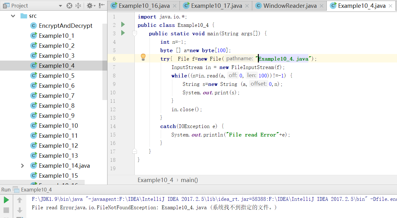
Task: Select Example10_12 in project tree
Action: tap(59, 146)
